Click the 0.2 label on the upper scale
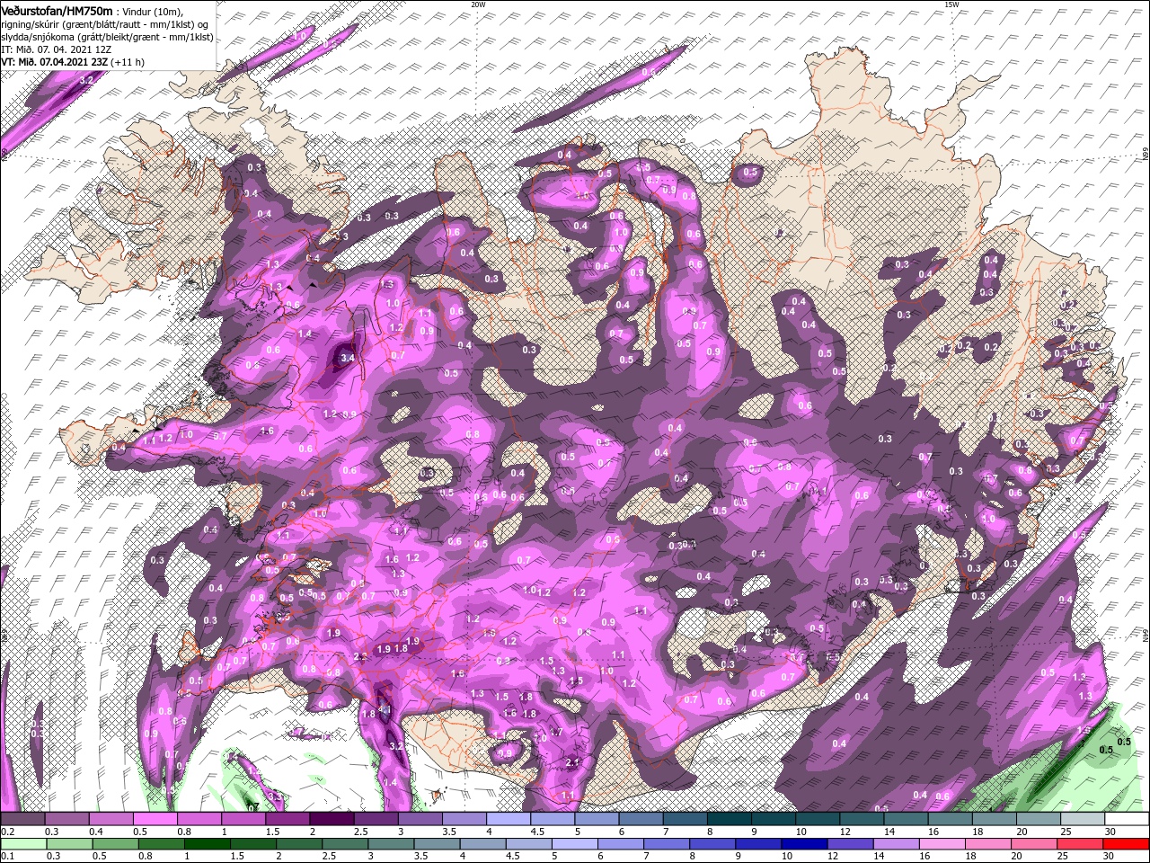 tap(7, 832)
